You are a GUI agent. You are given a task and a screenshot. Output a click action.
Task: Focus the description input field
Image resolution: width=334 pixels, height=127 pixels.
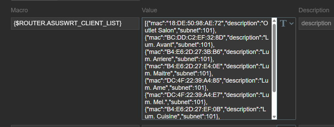pyautogui.click(x=316, y=24)
